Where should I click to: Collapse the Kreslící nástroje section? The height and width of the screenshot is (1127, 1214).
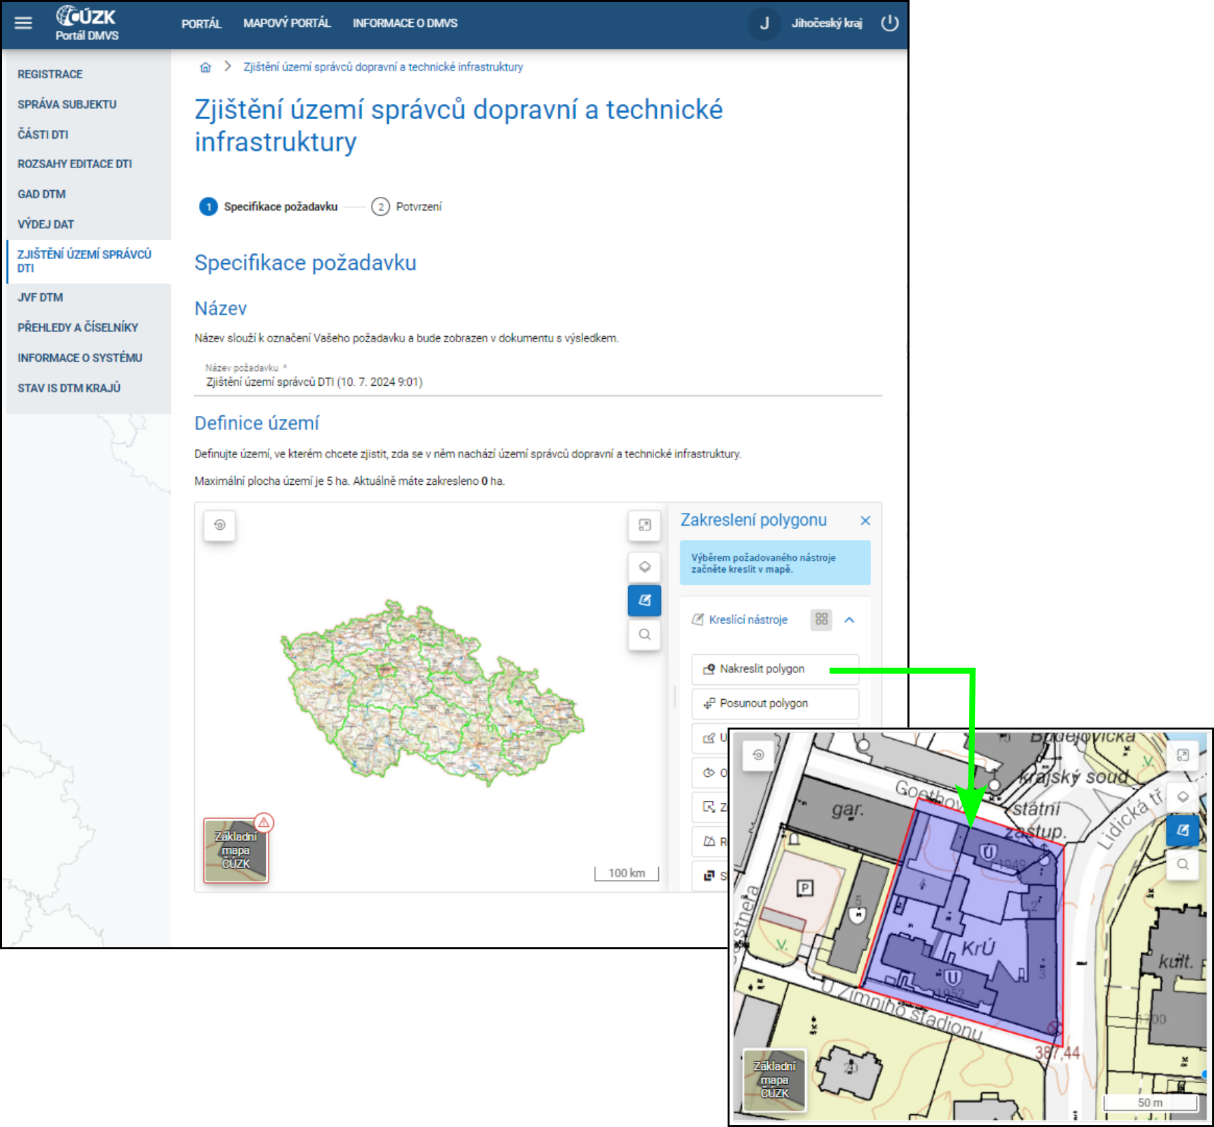[849, 620]
